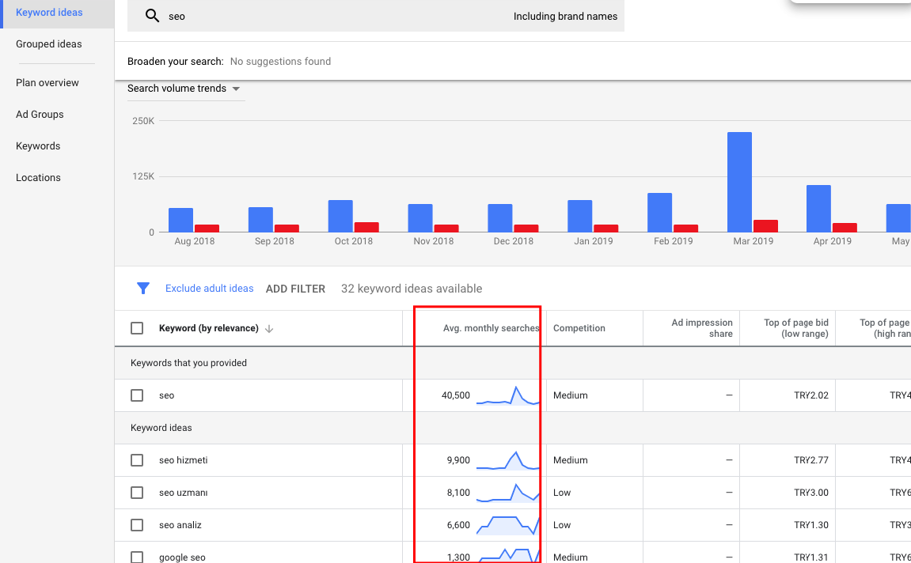The height and width of the screenshot is (563, 911).
Task: Click Low competition for seo analiz
Action: click(562, 525)
